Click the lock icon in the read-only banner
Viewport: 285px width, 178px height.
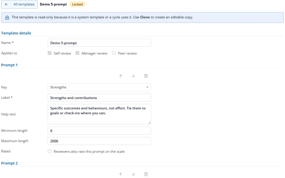(7, 18)
